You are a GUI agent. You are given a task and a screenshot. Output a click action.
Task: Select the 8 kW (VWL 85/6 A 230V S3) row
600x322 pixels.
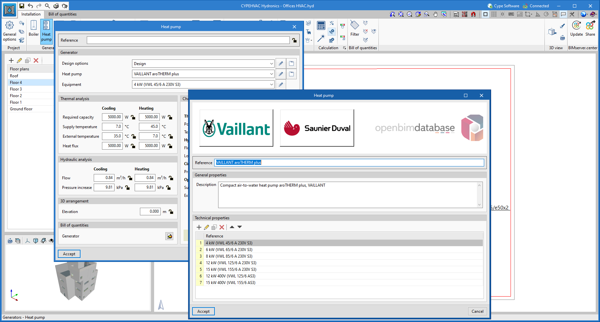[229, 256]
